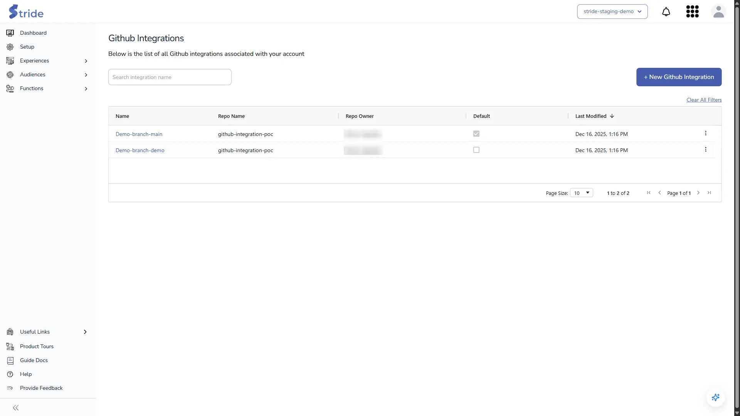Open the AI assistant sparkle button
740x416 pixels.
[x=716, y=398]
